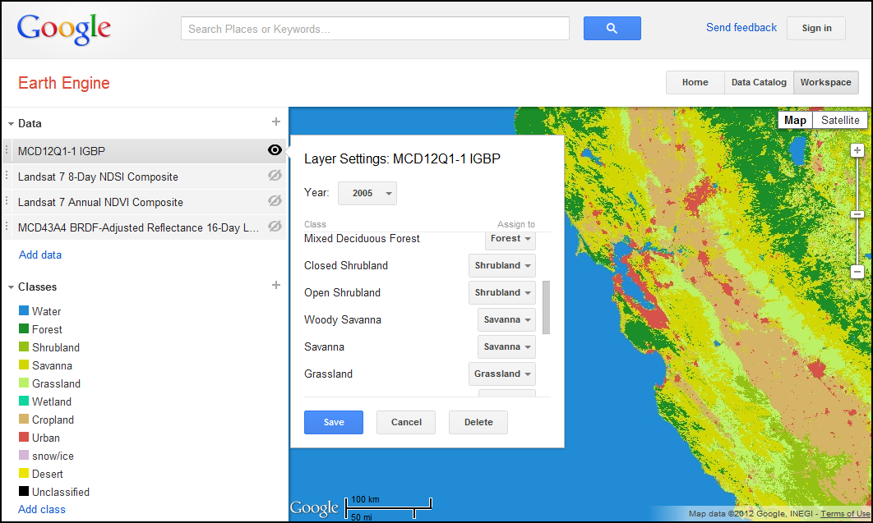Click the Grassland class light green swatch
The height and width of the screenshot is (523, 873).
click(x=23, y=383)
